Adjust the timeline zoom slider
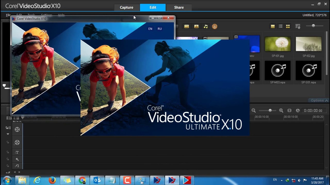This screenshot has height=185, width=330. tap(270, 110)
